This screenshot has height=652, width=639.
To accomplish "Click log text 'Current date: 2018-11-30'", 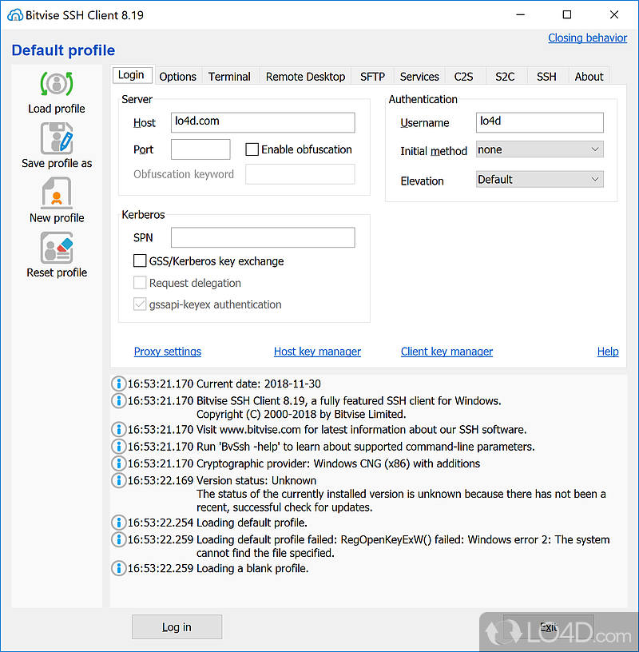I will pyautogui.click(x=259, y=384).
